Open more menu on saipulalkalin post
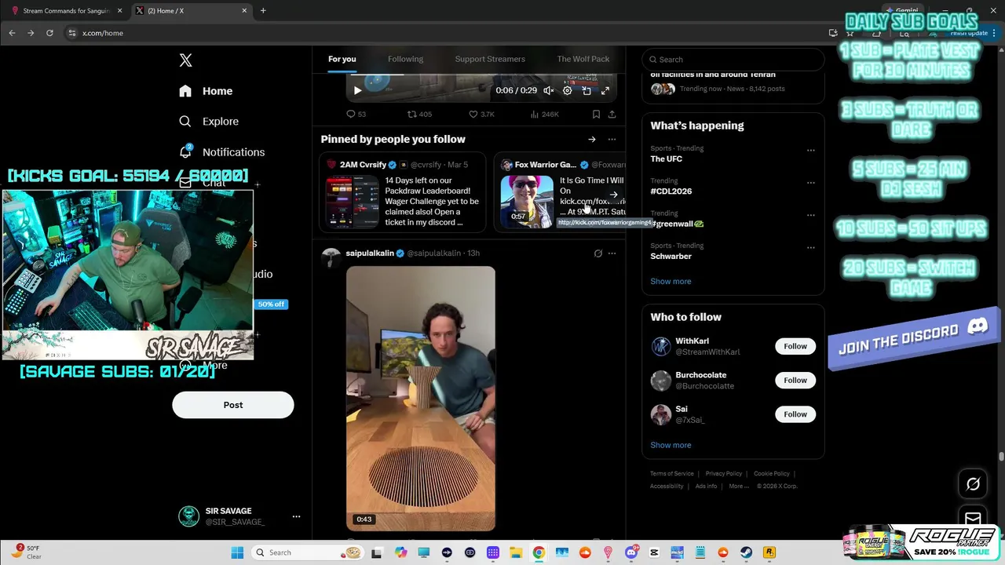Viewport: 1005px width, 565px height. pyautogui.click(x=612, y=253)
